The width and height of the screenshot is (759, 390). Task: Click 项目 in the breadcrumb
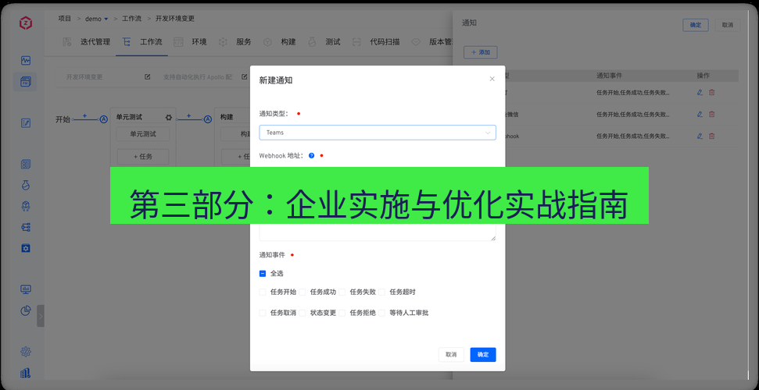(65, 19)
